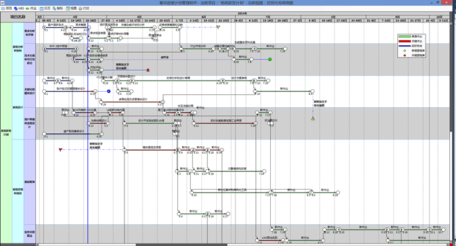Click the green circle finish marker
Screen dimensions: 456x246
point(270,59)
